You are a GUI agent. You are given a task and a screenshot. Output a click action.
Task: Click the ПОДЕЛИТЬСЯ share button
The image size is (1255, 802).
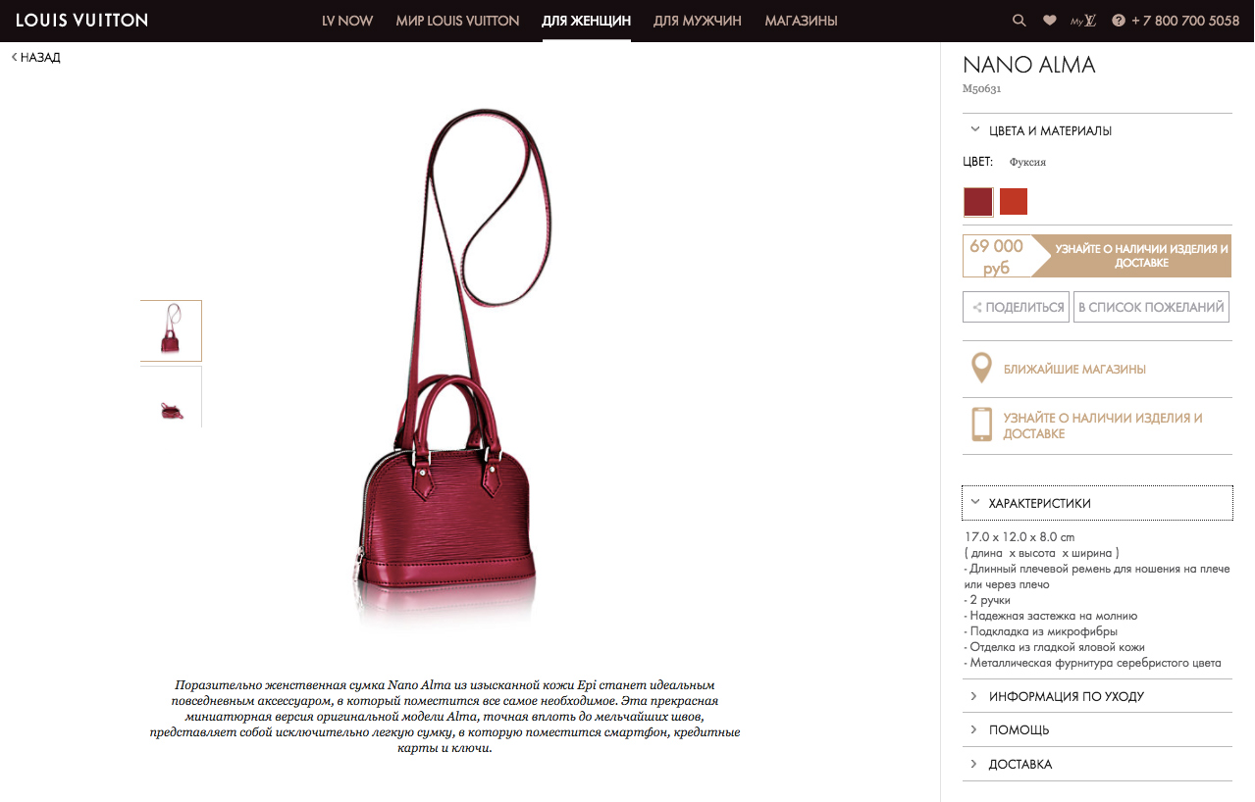[x=1016, y=307]
